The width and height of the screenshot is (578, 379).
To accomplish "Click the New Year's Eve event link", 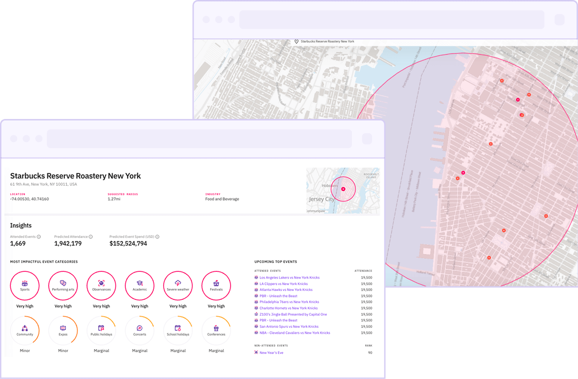I will click(x=271, y=352).
